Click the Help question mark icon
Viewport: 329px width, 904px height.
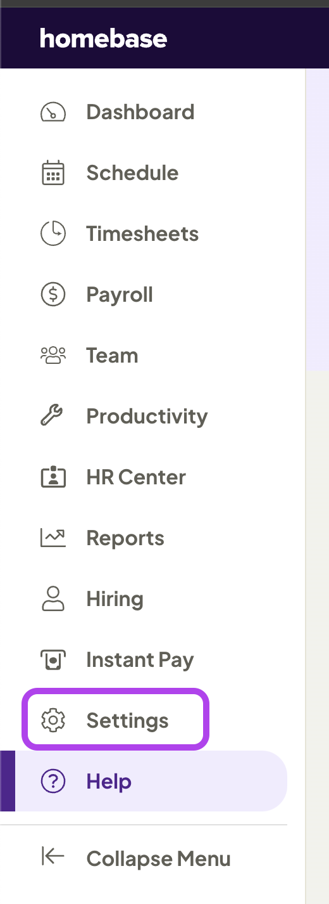click(53, 782)
